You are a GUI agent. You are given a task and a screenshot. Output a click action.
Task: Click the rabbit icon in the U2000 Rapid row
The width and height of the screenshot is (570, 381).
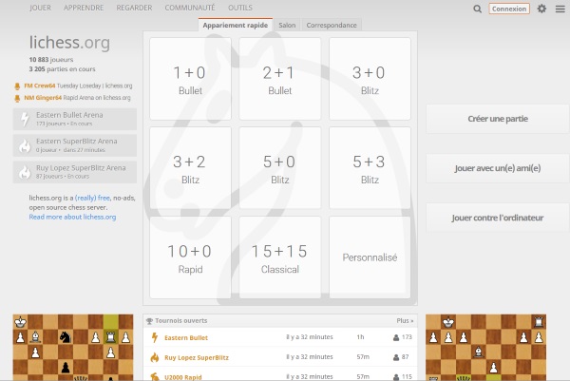(x=155, y=377)
